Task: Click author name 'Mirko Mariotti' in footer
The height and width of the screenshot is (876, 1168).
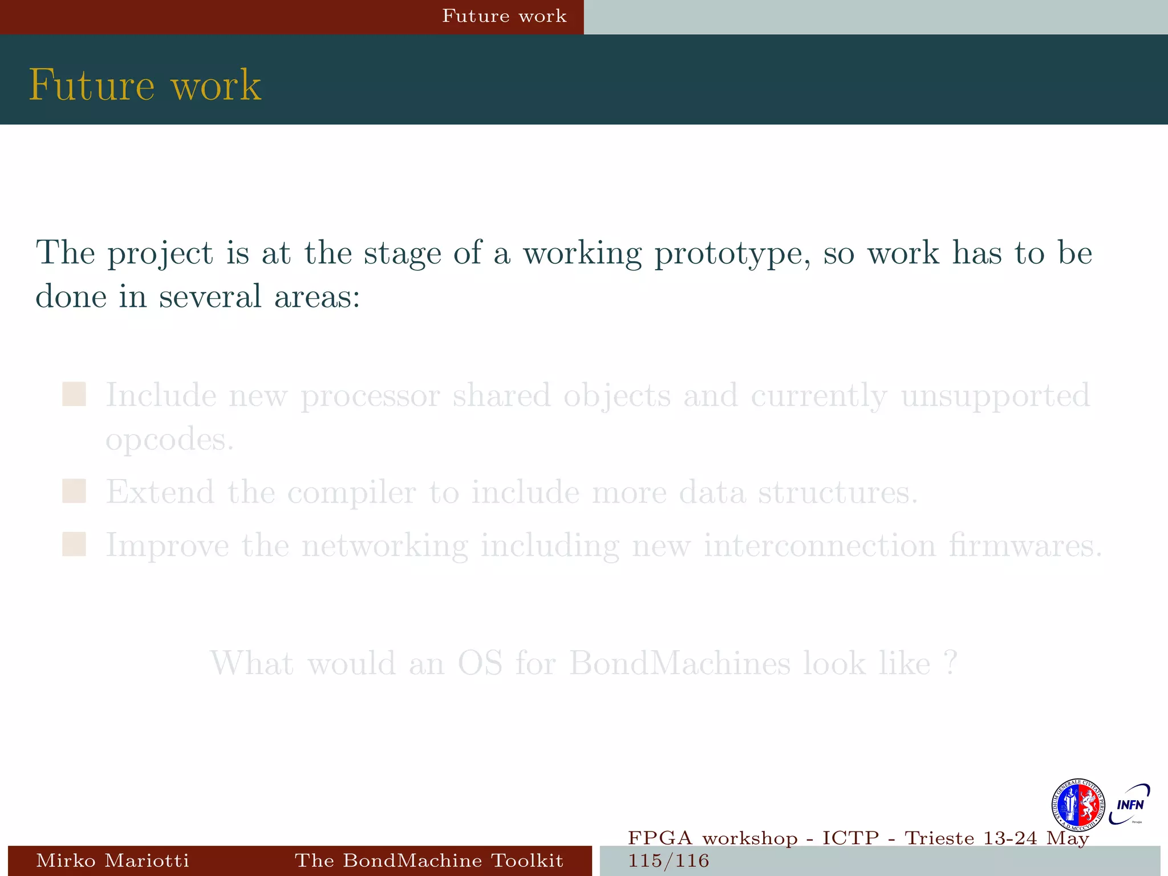Action: 112,860
